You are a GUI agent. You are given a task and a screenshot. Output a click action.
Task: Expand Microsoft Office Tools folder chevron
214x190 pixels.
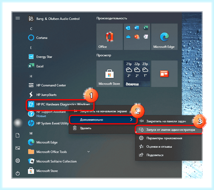88,152
